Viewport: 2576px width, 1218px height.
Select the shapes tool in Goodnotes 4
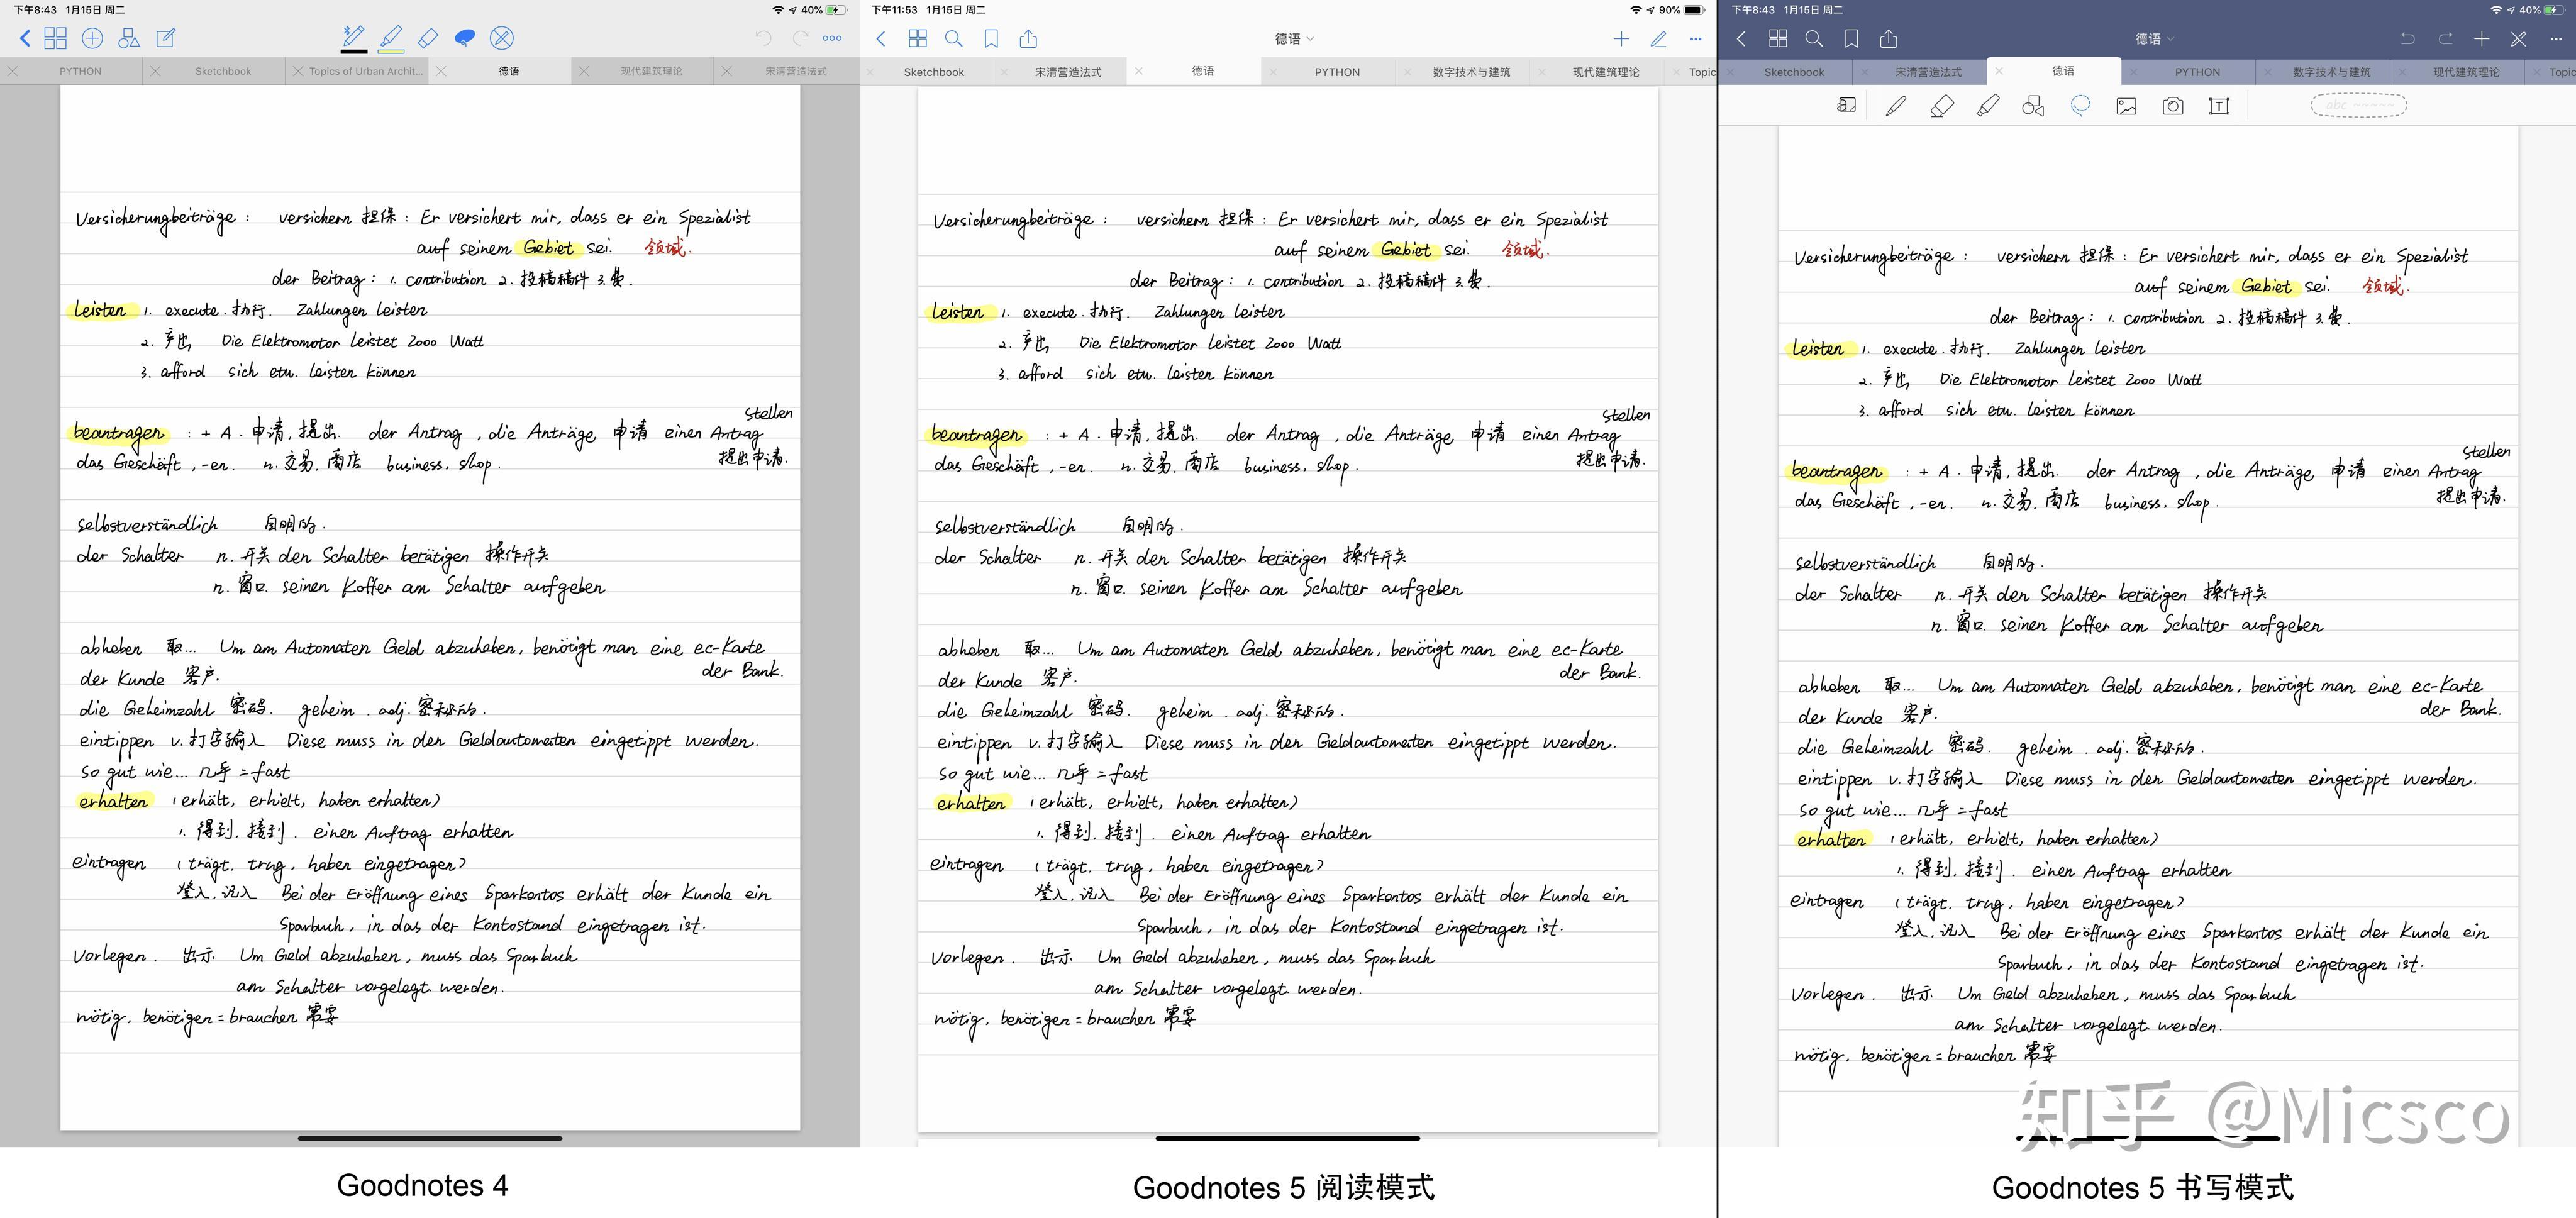click(129, 38)
